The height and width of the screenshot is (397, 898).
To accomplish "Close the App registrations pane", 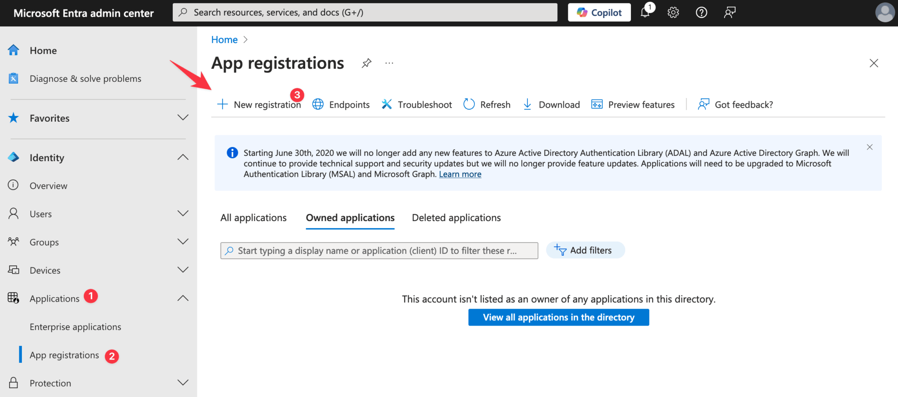I will point(874,63).
